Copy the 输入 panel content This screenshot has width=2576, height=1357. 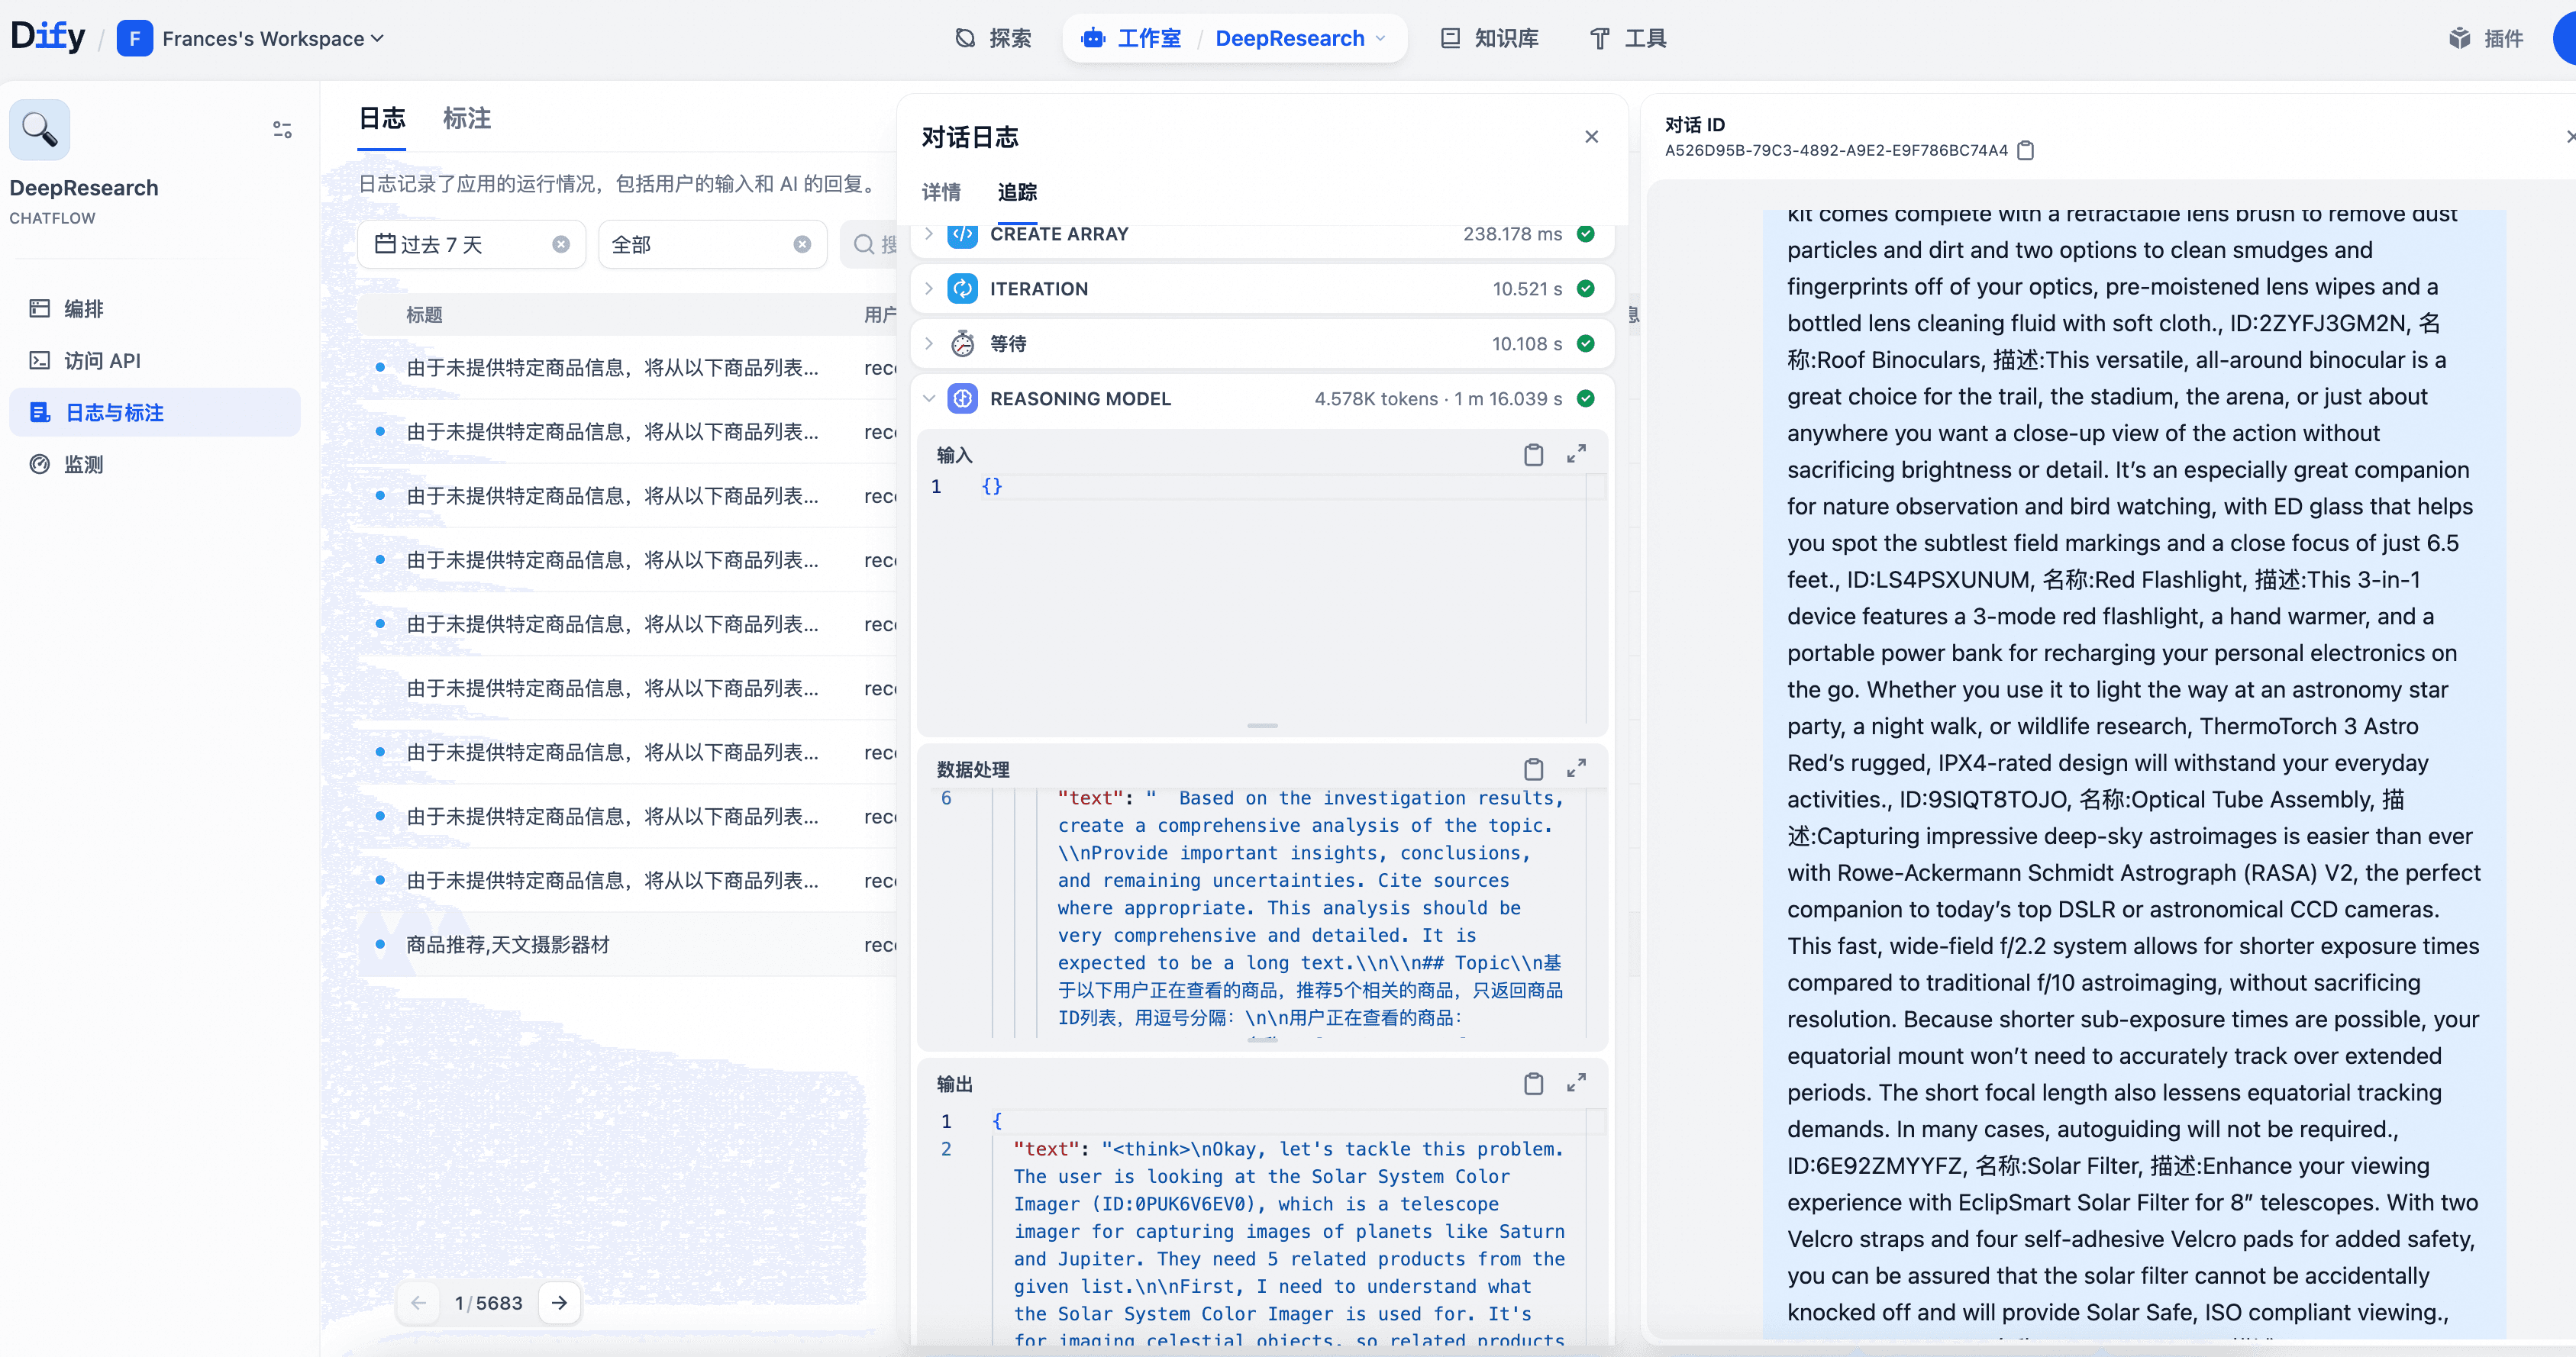pos(1533,455)
